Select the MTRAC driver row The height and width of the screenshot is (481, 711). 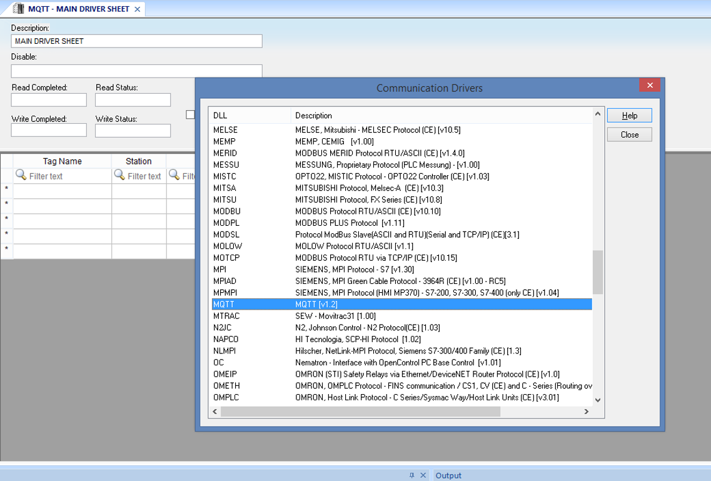coord(401,316)
